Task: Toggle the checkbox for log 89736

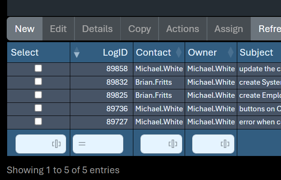Action: pos(38,108)
